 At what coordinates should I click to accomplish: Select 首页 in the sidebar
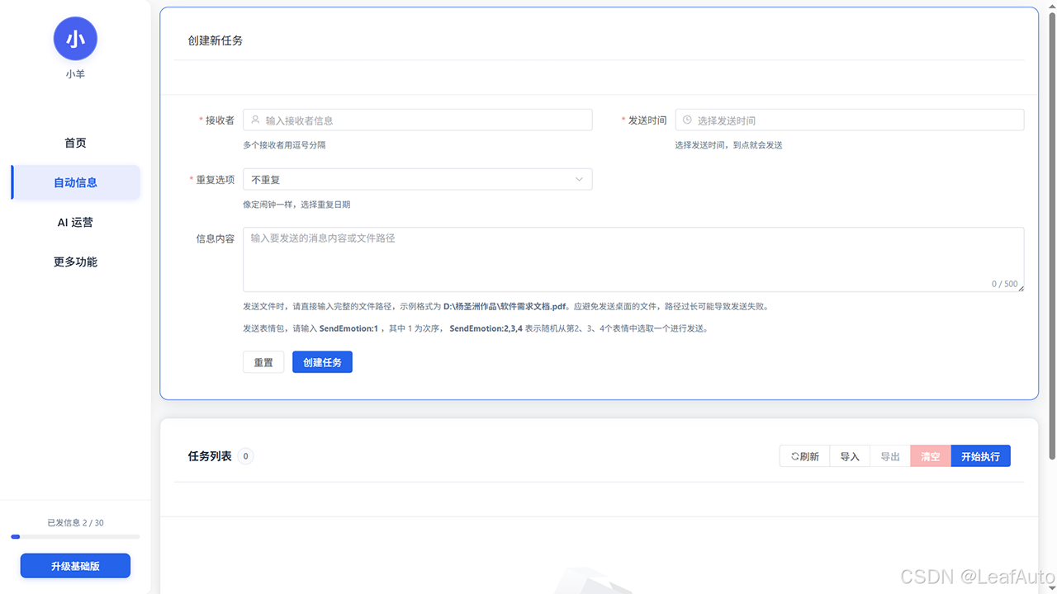tap(75, 142)
